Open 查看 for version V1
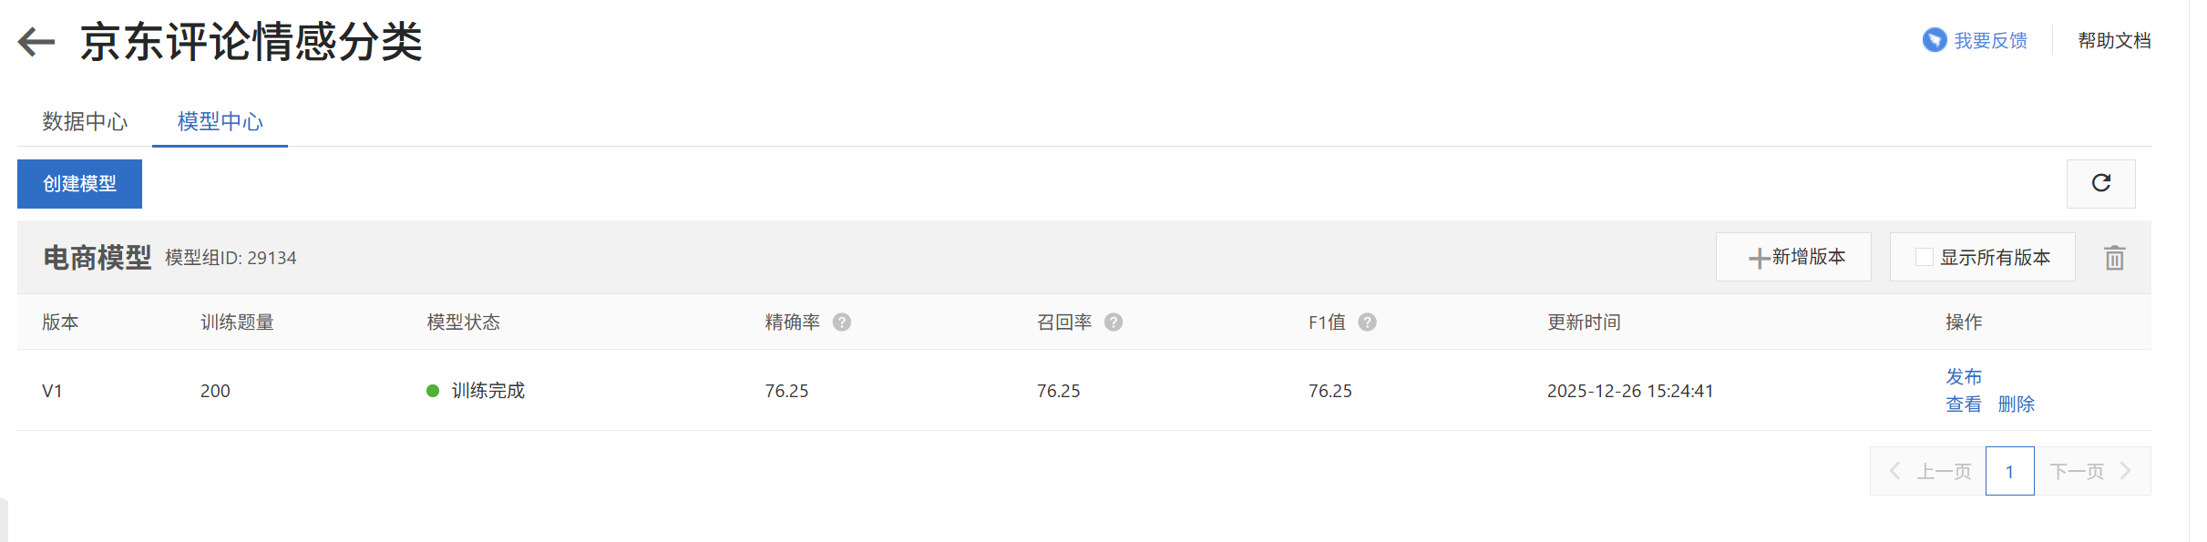The width and height of the screenshot is (2207, 542). click(x=1964, y=404)
